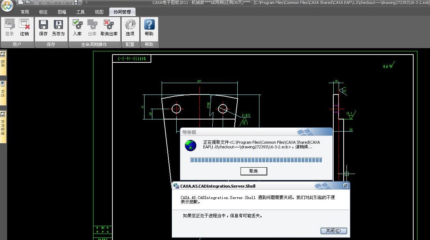Viewport: 430px width, 240px height.
Task: Create a new file from quick access toolbar
Action: click(21, 2)
